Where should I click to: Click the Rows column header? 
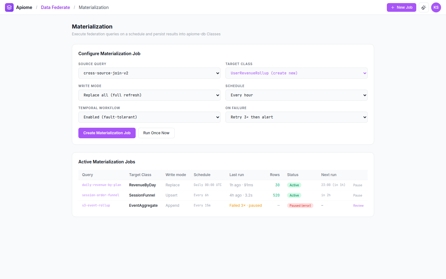[x=275, y=175]
